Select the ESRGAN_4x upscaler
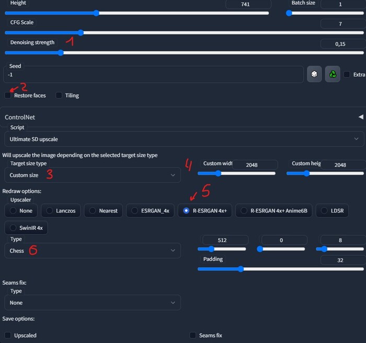The width and height of the screenshot is (366, 343). pyautogui.click(x=150, y=210)
